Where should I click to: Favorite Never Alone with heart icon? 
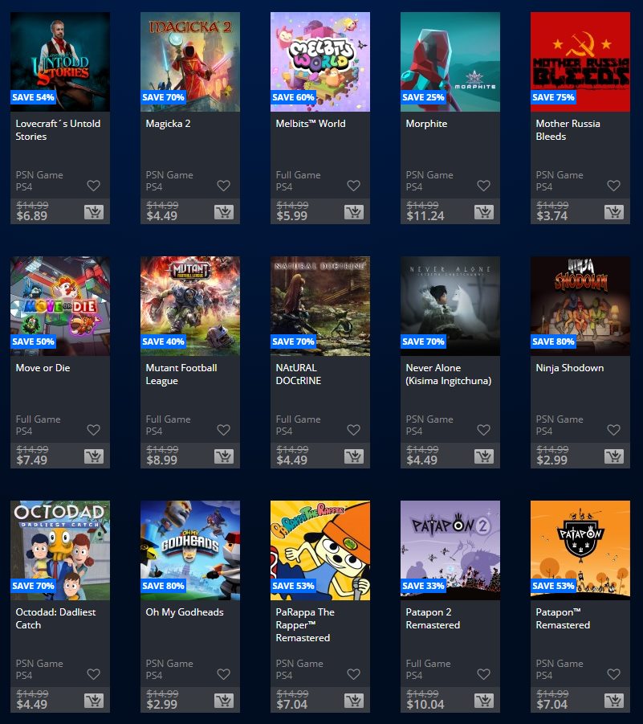pos(484,430)
